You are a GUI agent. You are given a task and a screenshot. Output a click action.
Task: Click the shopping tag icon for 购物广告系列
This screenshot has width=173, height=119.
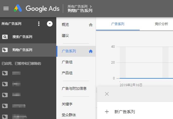pos(5,50)
